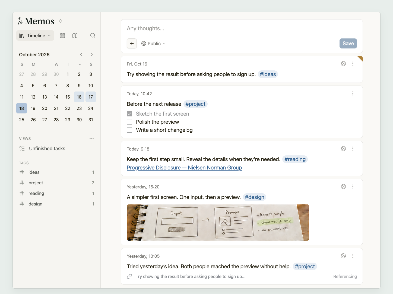This screenshot has width=393, height=294.
Task: Select October 16 on the calendar
Action: coord(79,97)
